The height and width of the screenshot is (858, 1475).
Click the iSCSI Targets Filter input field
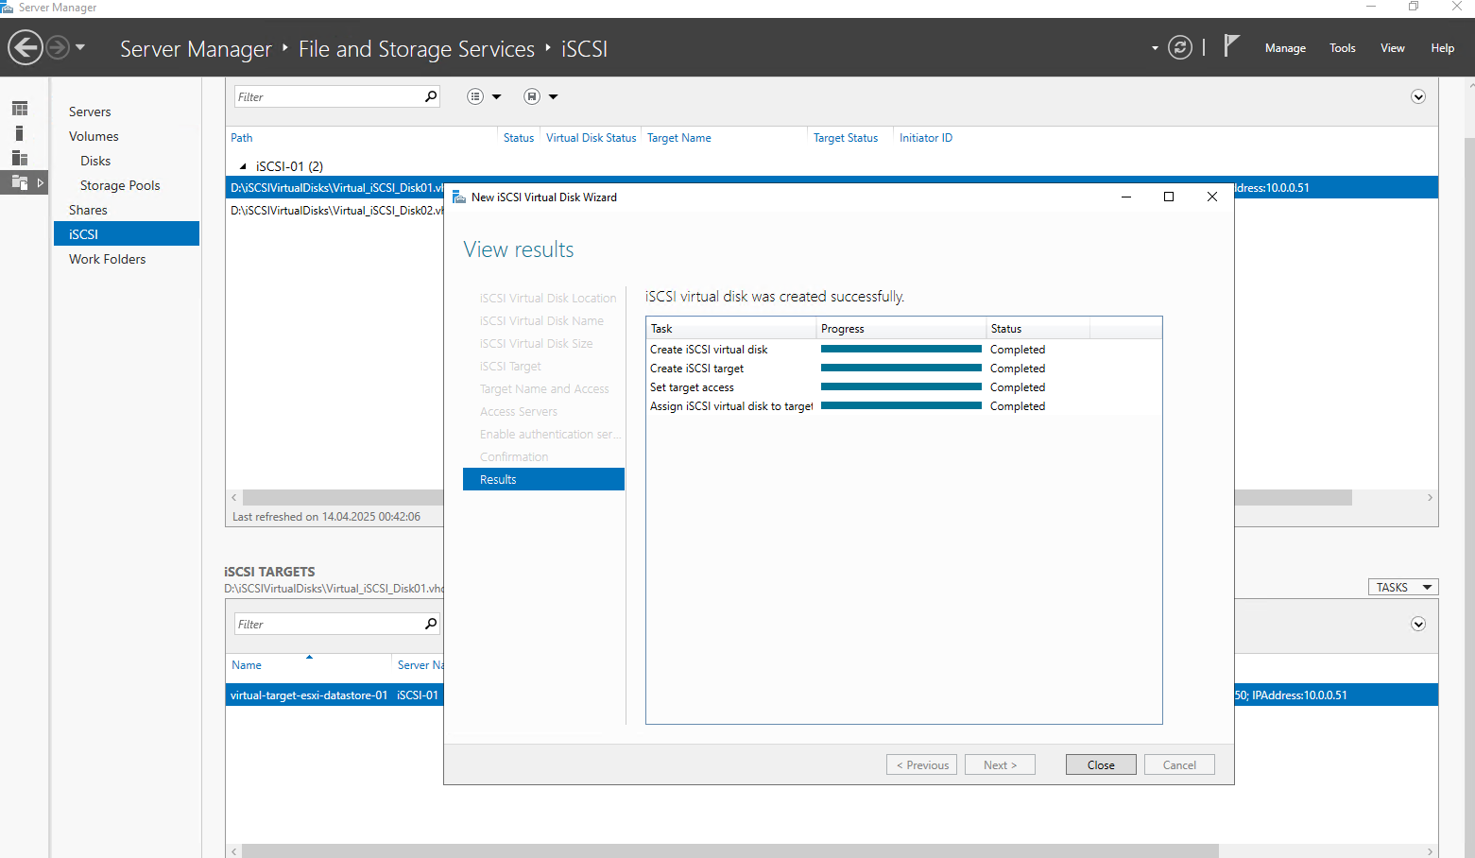click(328, 624)
